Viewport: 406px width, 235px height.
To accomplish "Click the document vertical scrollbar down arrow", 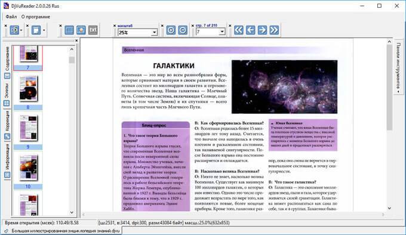I will [x=389, y=208].
